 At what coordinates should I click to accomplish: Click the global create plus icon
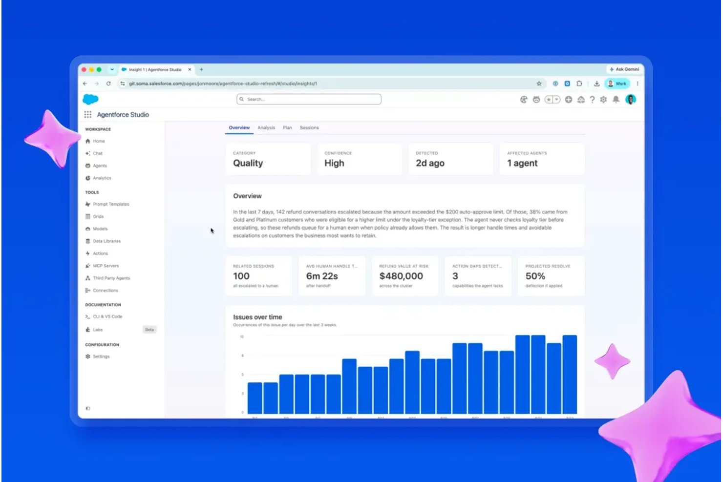click(x=569, y=100)
